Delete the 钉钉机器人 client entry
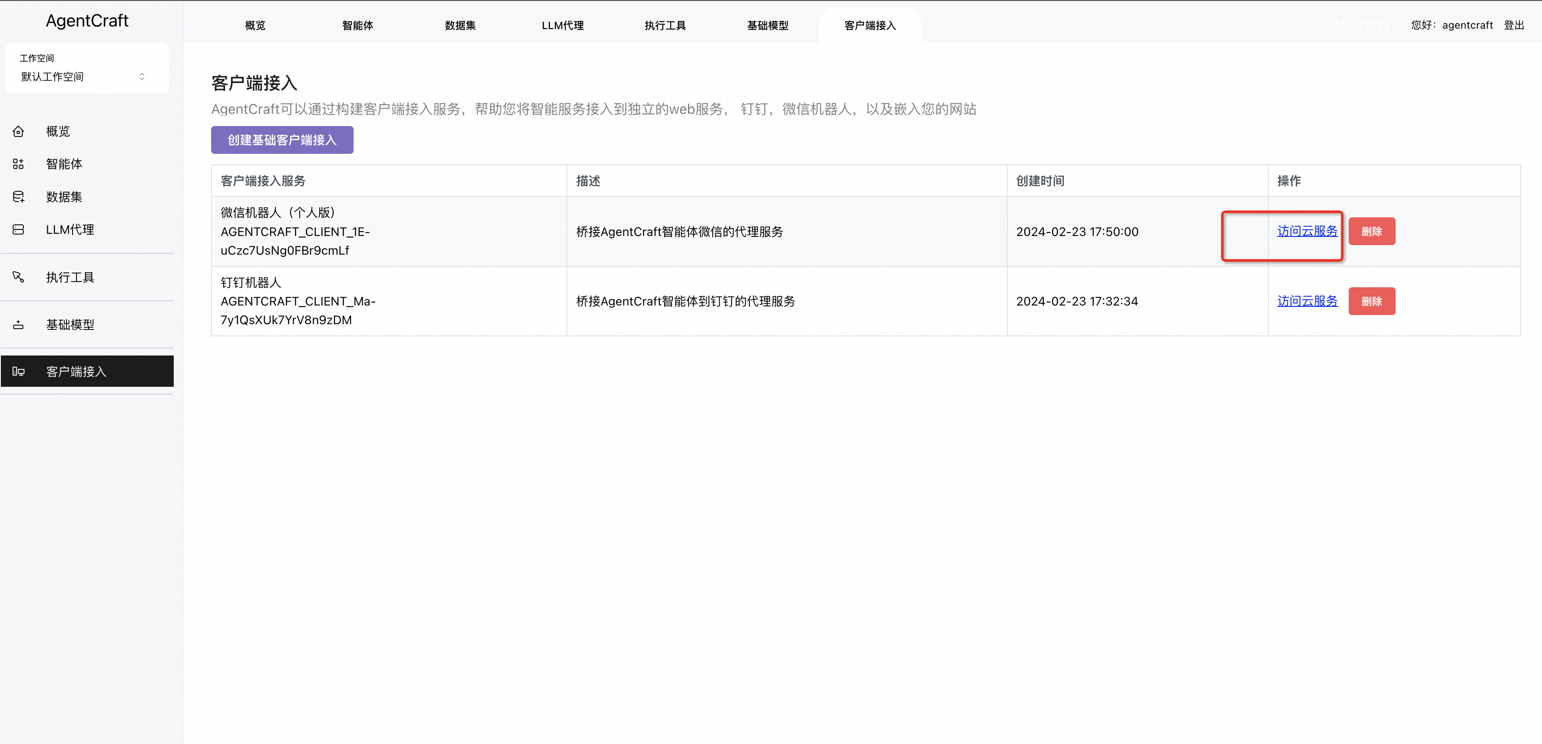Screen dimensions: 1542x744 [x=1371, y=301]
